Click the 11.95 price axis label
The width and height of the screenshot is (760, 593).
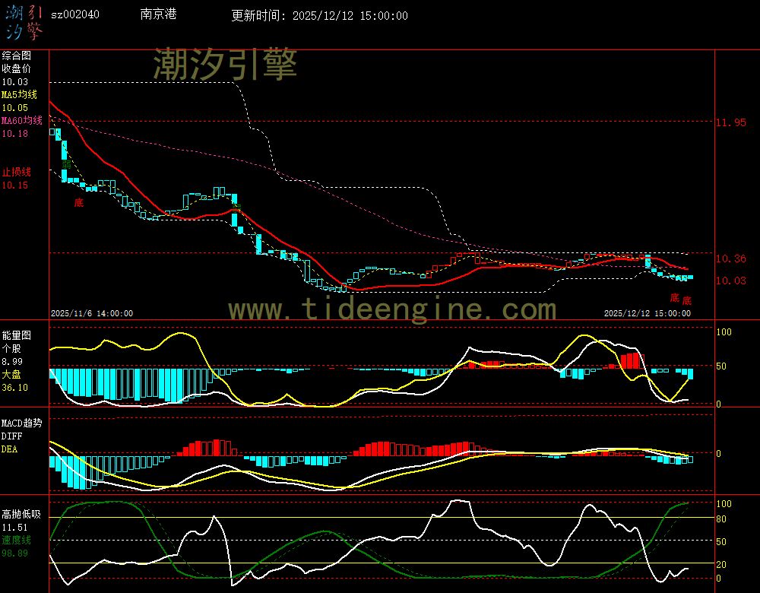(x=730, y=122)
